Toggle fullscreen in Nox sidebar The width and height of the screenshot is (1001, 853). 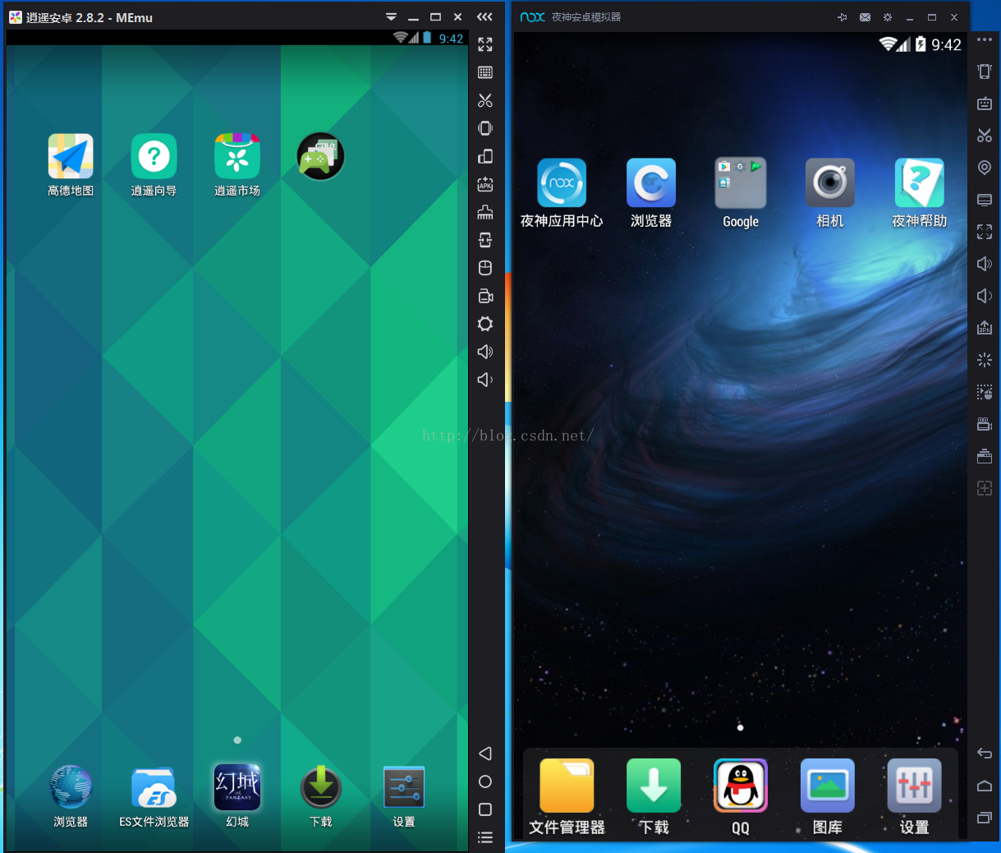tap(985, 232)
